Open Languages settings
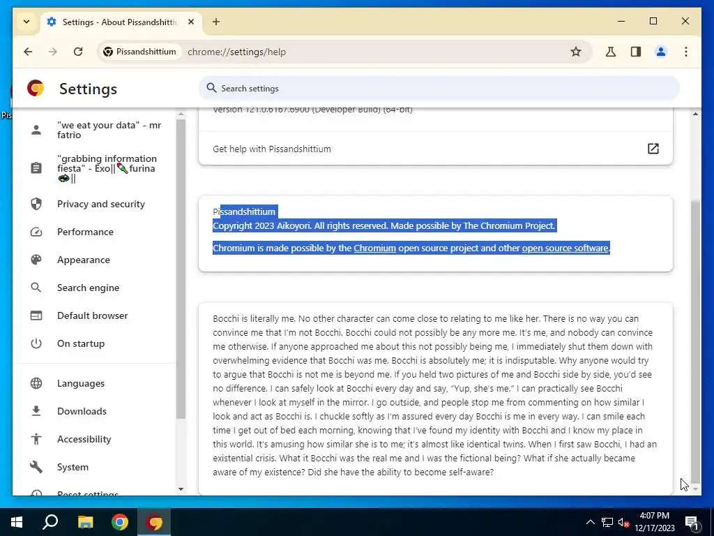The height and width of the screenshot is (536, 714). (x=96, y=383)
